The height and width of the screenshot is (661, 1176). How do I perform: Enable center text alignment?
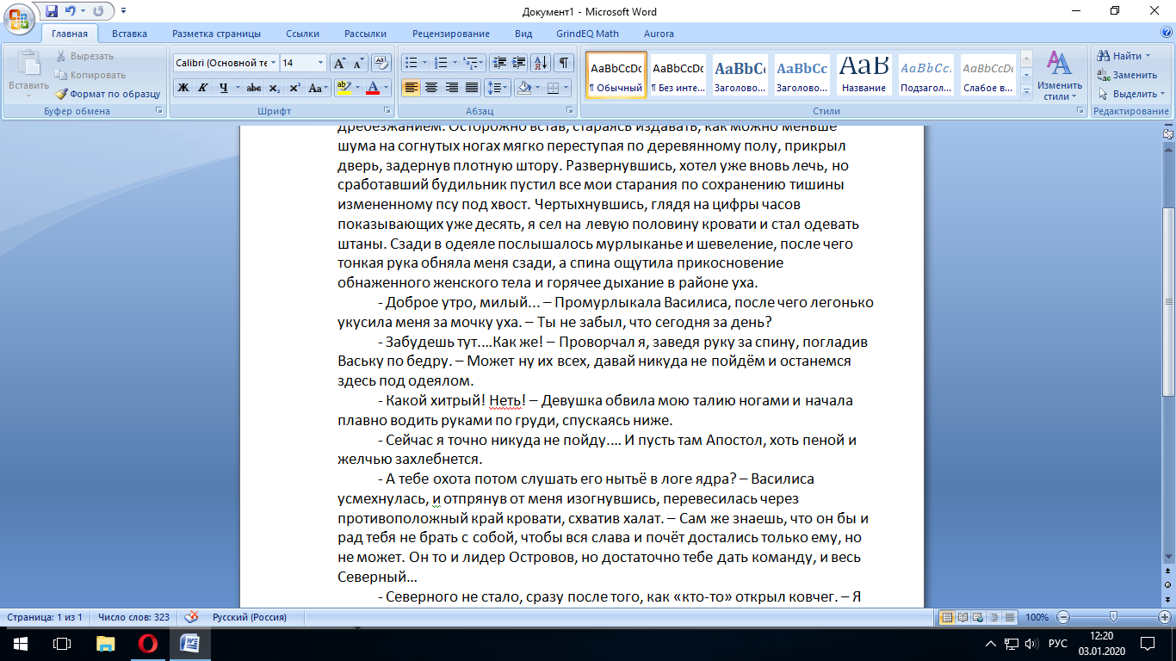(x=430, y=88)
